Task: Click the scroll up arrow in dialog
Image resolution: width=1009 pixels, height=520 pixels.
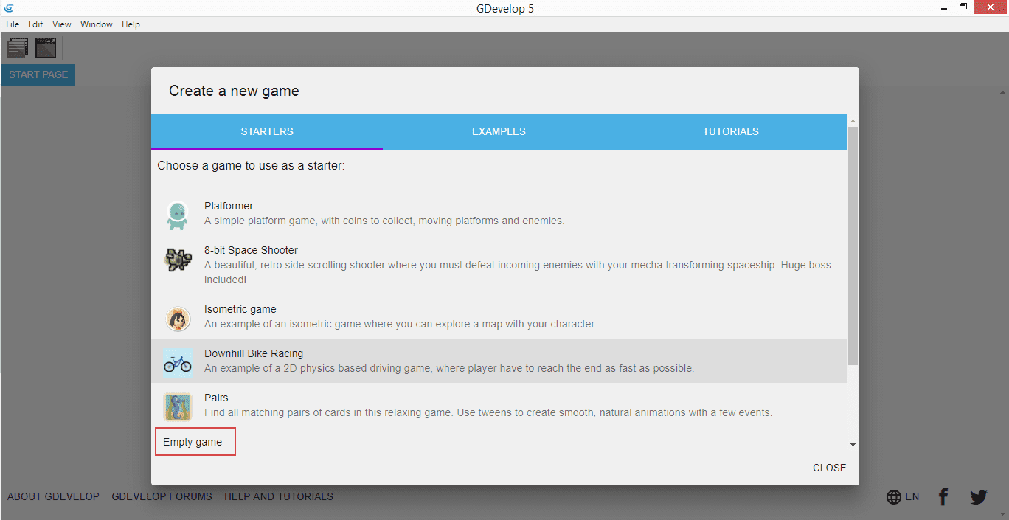Action: (x=853, y=121)
